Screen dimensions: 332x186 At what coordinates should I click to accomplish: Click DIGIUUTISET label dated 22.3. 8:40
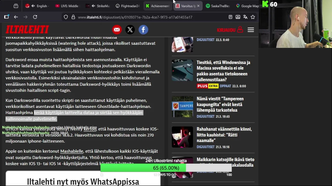(x=205, y=40)
